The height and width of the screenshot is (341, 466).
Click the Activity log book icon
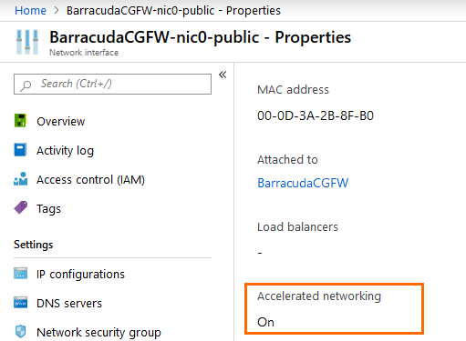click(20, 150)
